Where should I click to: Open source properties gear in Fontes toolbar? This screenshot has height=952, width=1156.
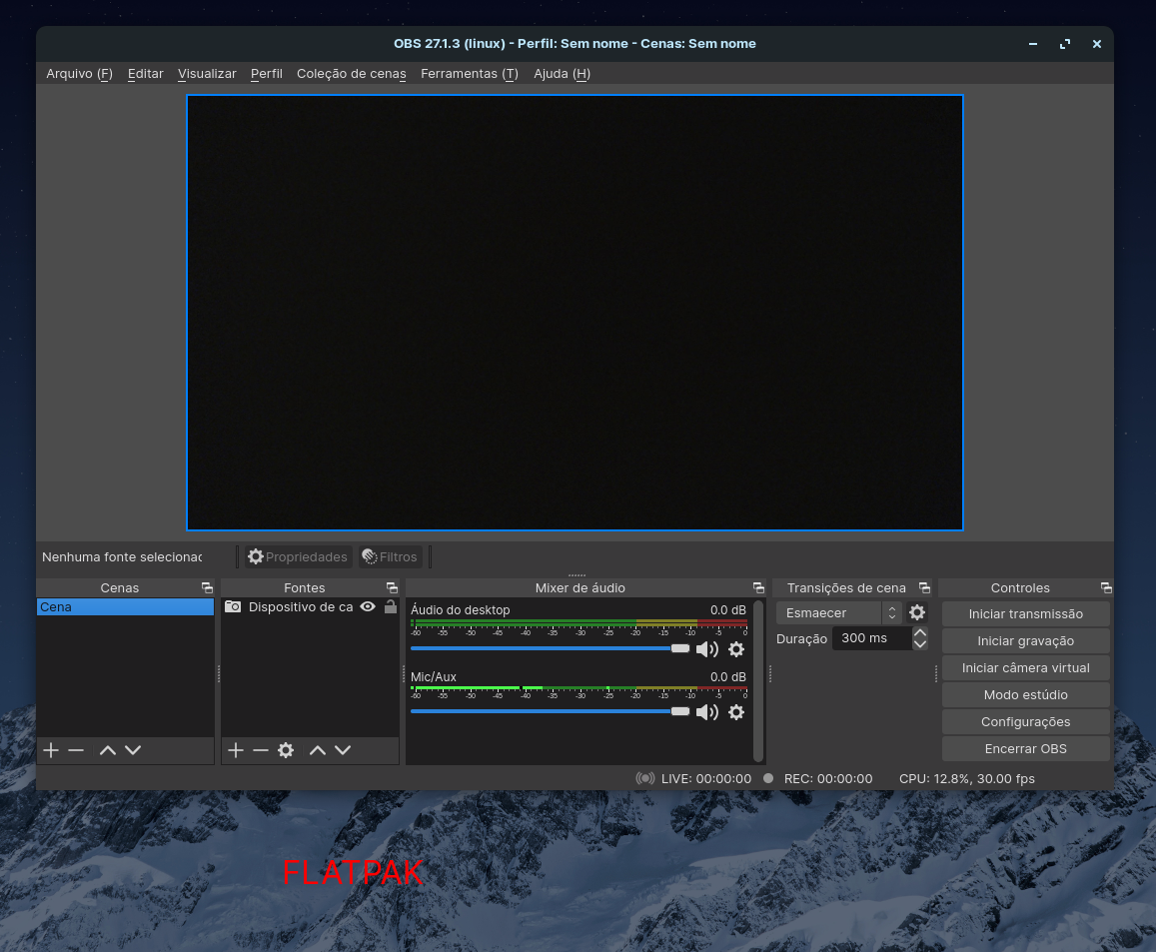(286, 750)
